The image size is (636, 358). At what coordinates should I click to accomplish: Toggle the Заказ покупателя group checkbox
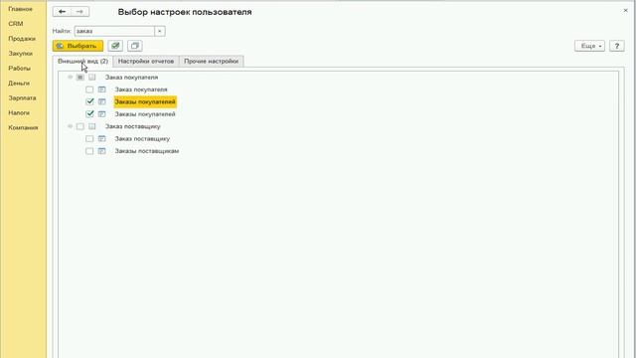80,78
